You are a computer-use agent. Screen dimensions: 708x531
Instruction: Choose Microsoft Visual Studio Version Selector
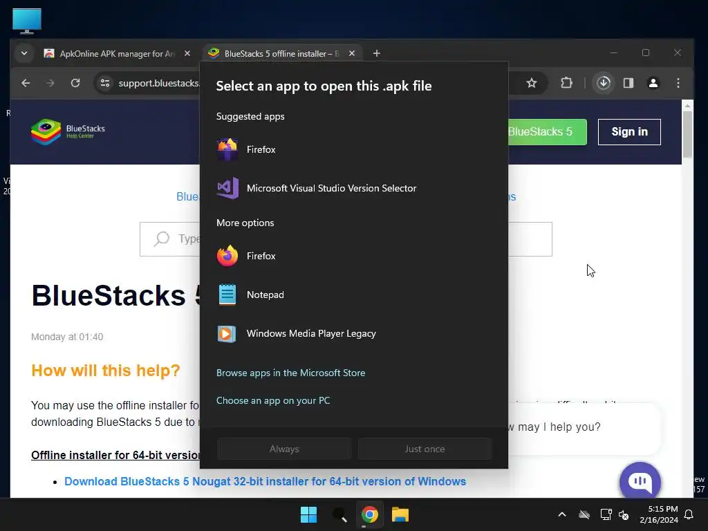click(x=353, y=188)
